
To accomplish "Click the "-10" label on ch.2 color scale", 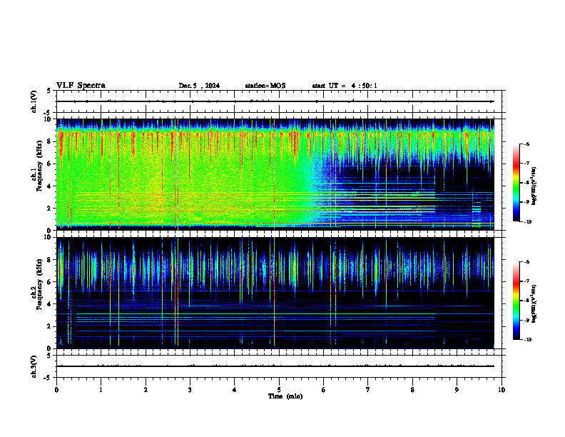I will 527,340.
